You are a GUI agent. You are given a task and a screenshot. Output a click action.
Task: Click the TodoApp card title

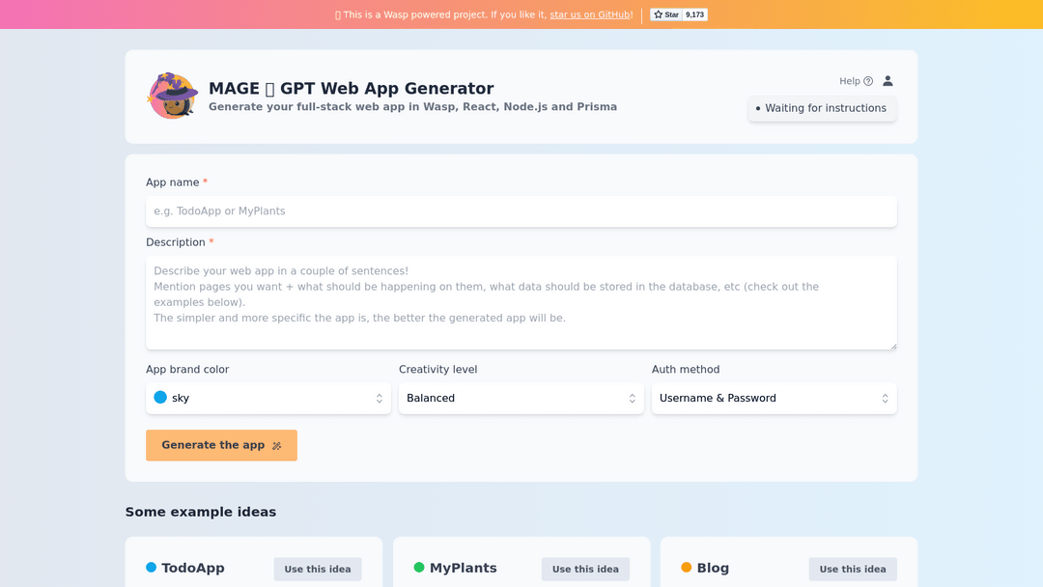193,568
